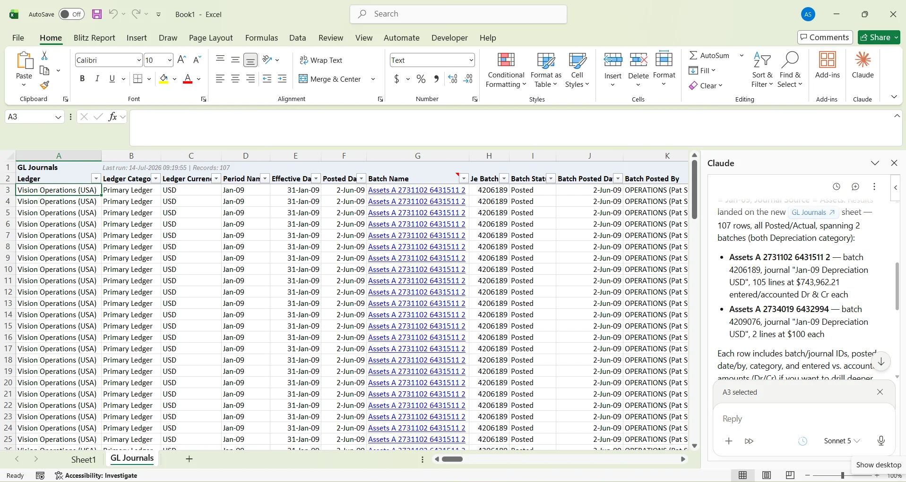The width and height of the screenshot is (906, 482).
Task: Open Batch Name link in row 3
Action: tap(417, 190)
